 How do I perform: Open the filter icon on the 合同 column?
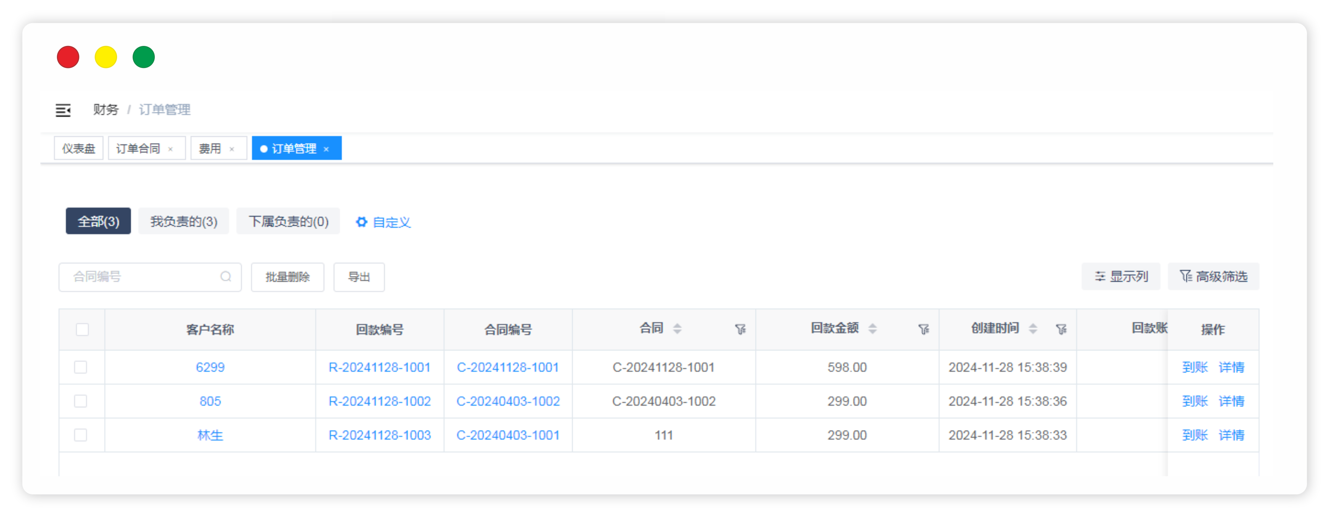(740, 329)
